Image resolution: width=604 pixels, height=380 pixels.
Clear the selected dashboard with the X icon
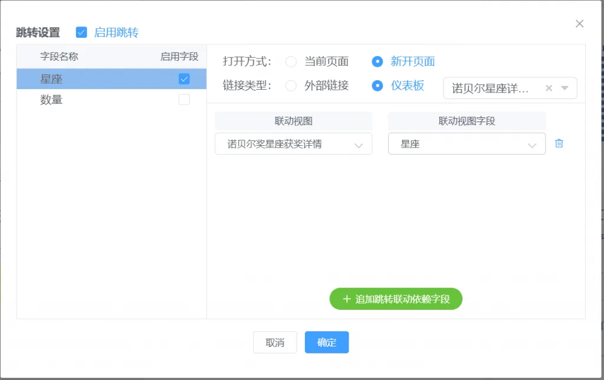pyautogui.click(x=549, y=89)
